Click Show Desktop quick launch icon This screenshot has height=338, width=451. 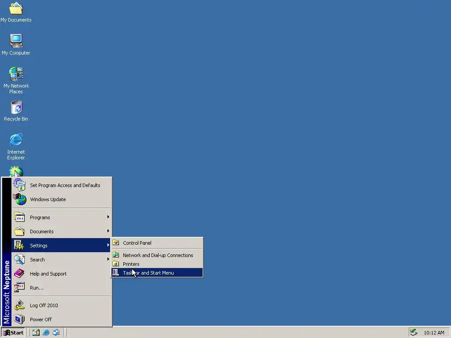point(36,333)
